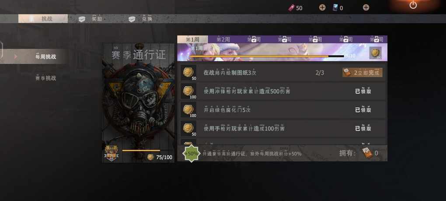
Task: Tap the blue card currency icon
Action: coord(336,8)
